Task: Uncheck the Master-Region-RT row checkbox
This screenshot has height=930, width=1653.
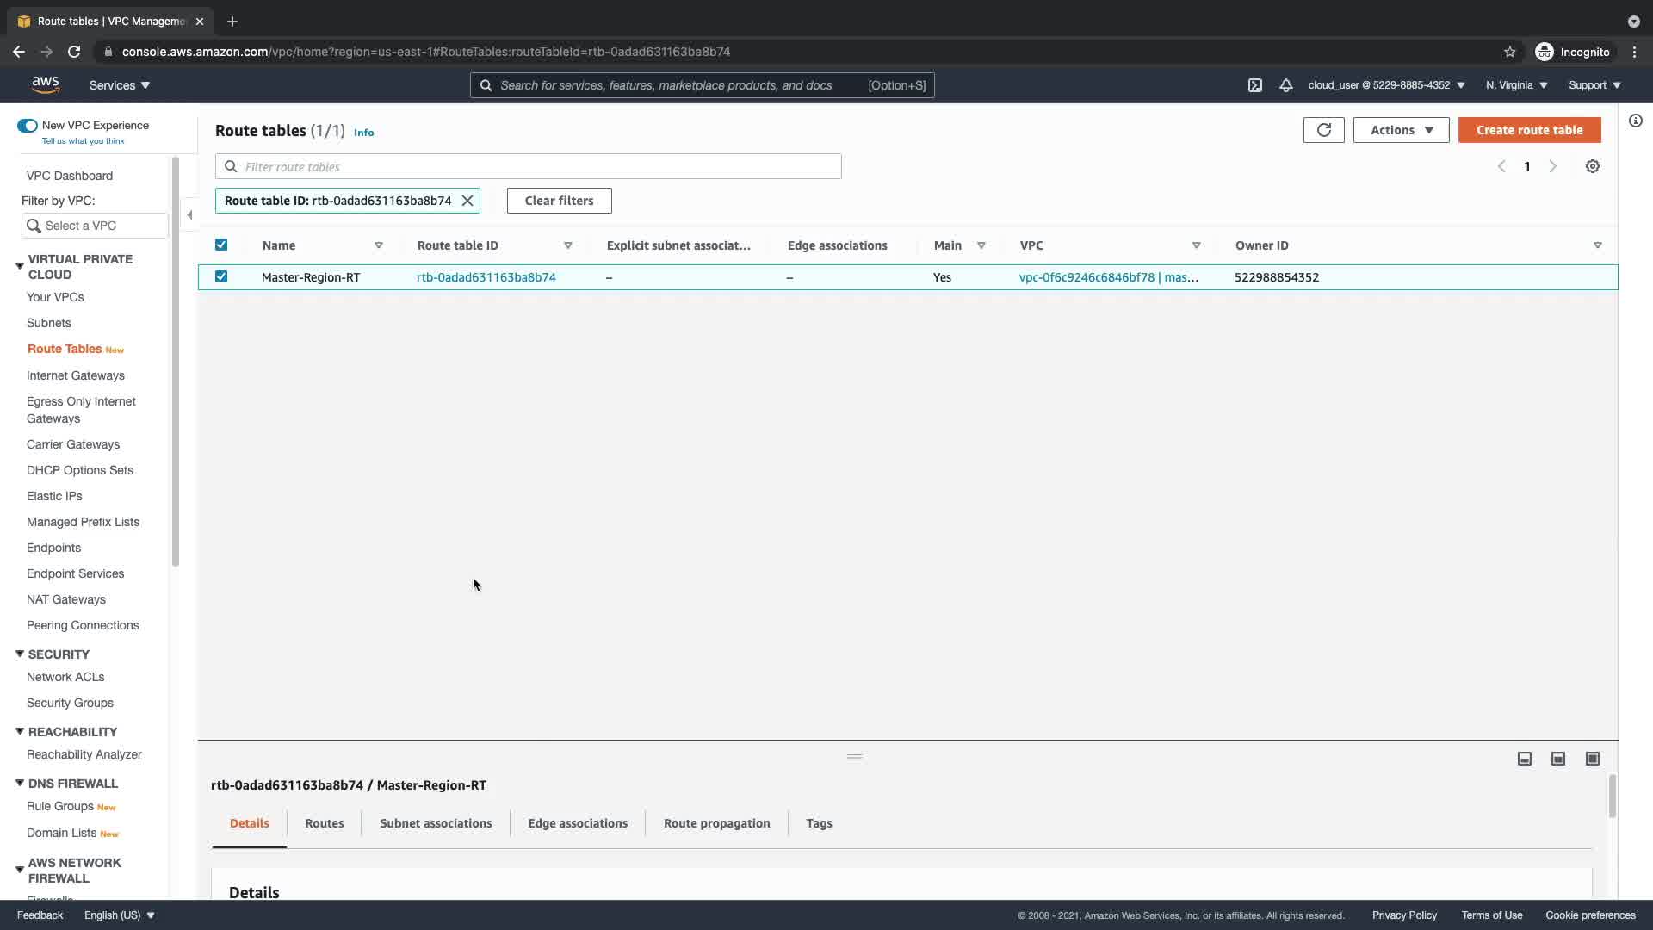Action: 221,277
